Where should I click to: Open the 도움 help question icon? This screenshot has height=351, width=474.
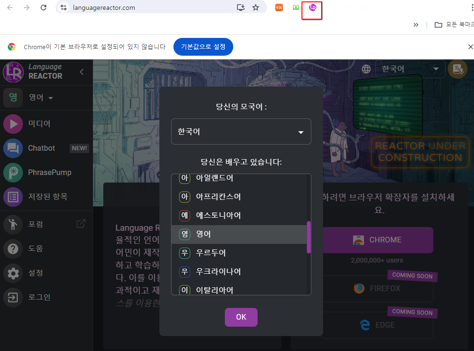tap(13, 249)
